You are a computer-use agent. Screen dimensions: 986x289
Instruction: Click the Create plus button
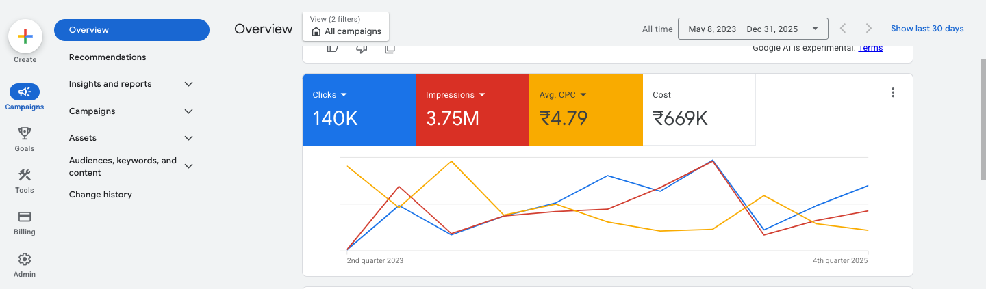pyautogui.click(x=25, y=36)
